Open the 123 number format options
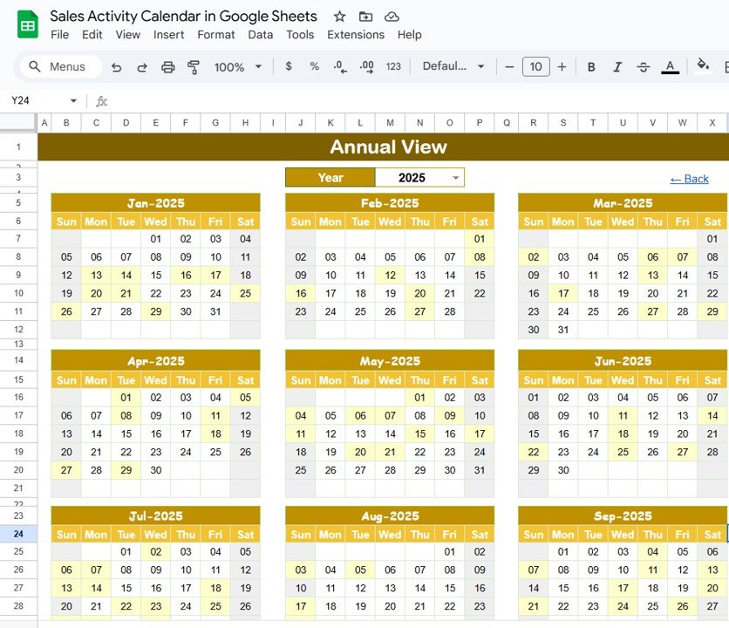This screenshot has height=628, width=729. point(393,66)
